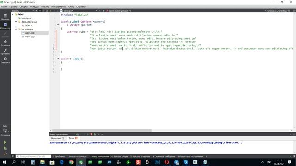
Task: Select main.cpp in project tree
Action: coord(30,36)
